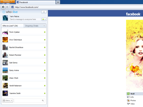Expand the Ongoing Chats dropdown arrow
143x107 pixels.
(x=44, y=26)
